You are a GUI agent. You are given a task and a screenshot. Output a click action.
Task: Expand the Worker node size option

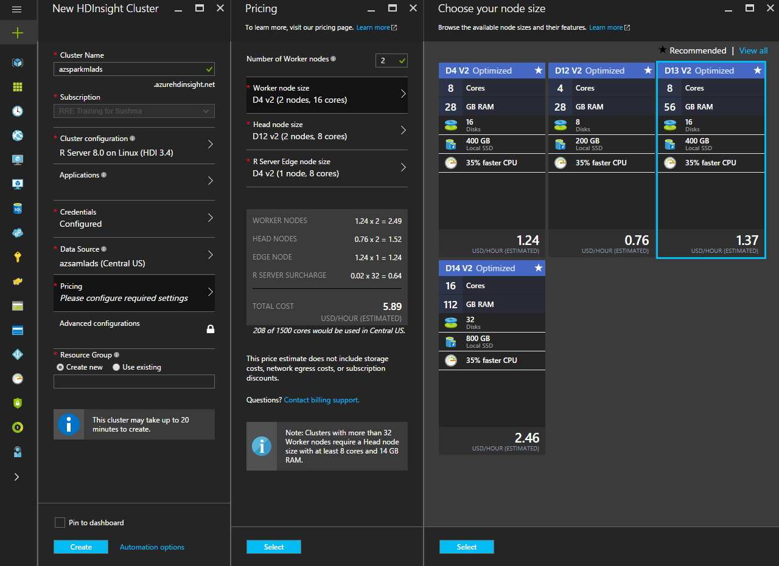(327, 95)
